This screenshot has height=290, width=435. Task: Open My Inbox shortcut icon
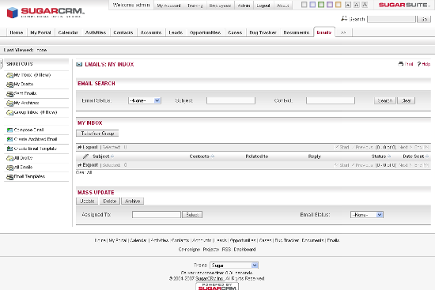pos(9,75)
